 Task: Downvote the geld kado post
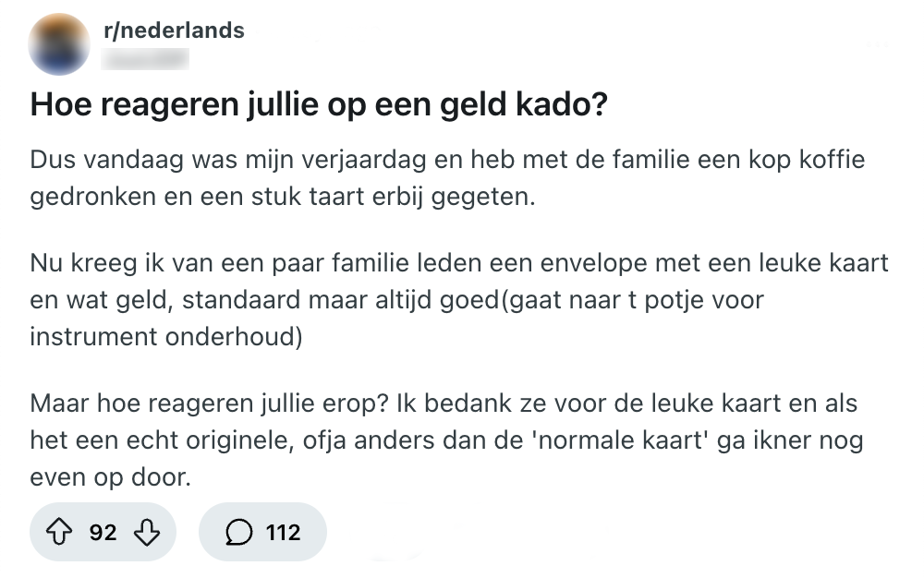pos(148,532)
